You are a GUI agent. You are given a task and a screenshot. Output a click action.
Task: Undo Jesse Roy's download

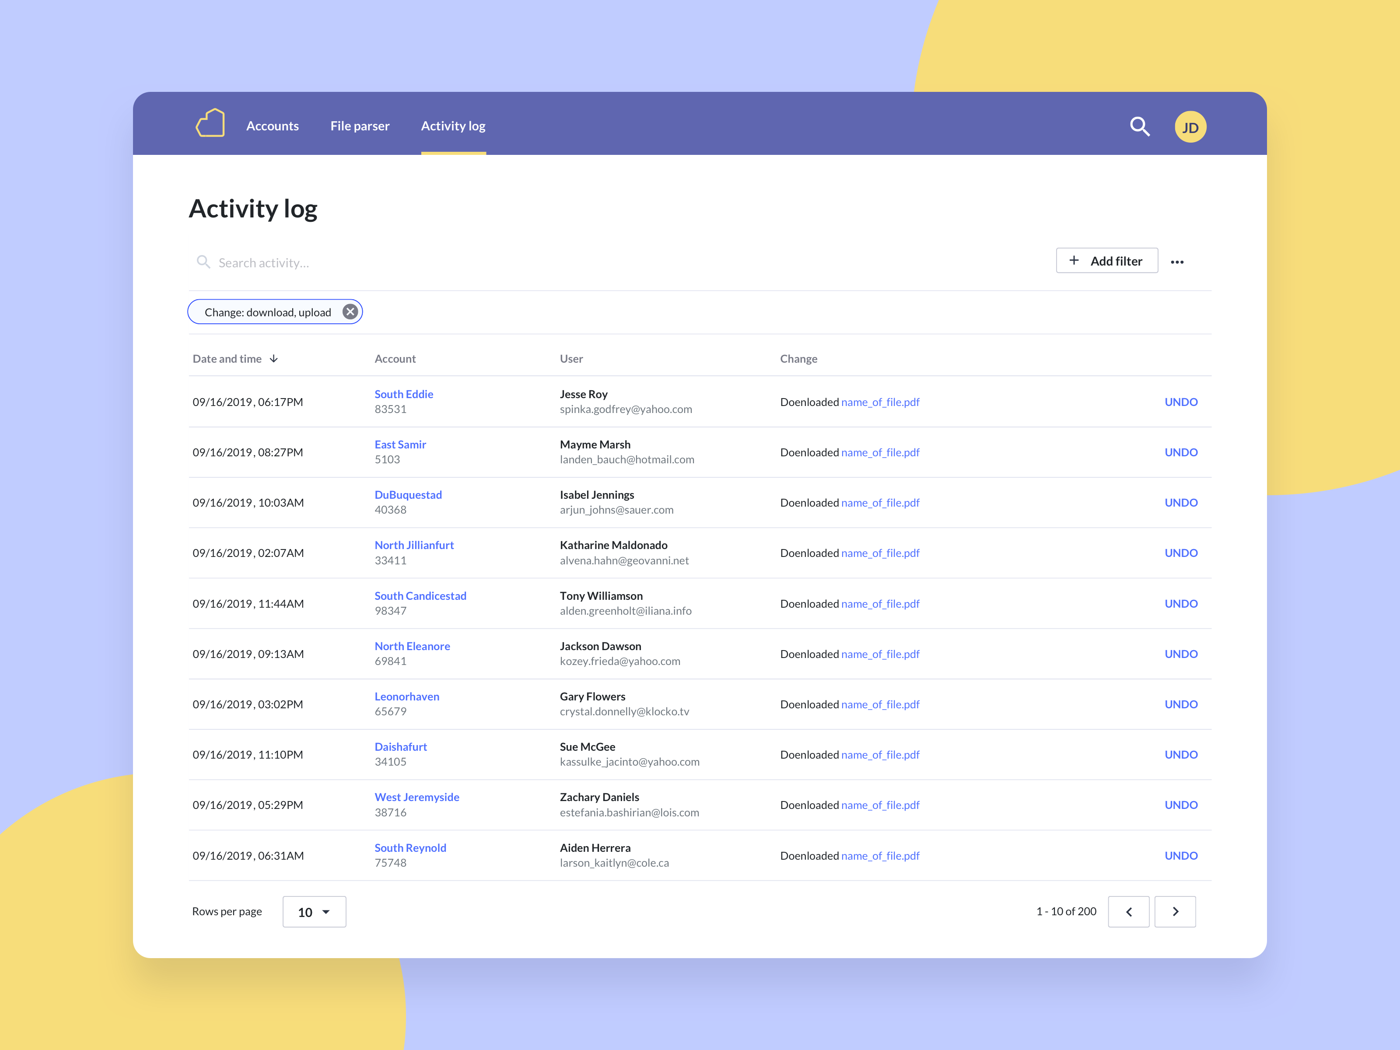pos(1180,402)
